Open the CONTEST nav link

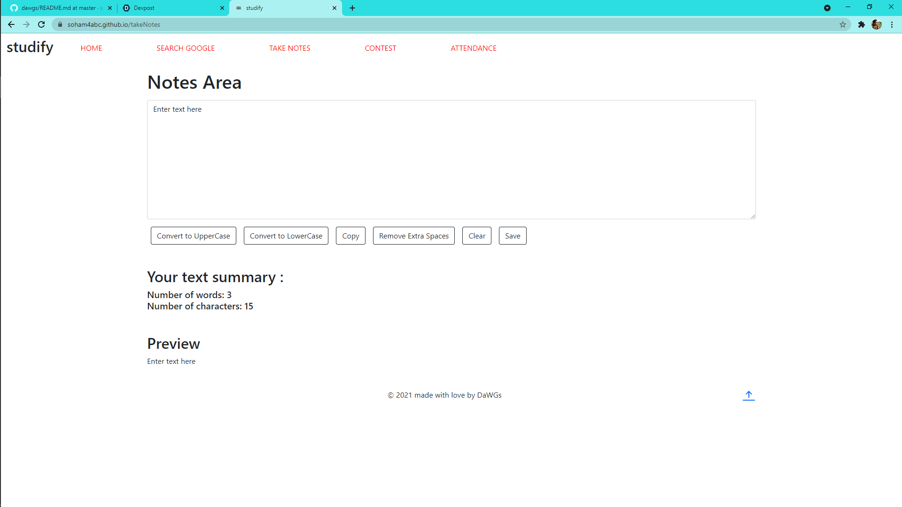pos(380,48)
